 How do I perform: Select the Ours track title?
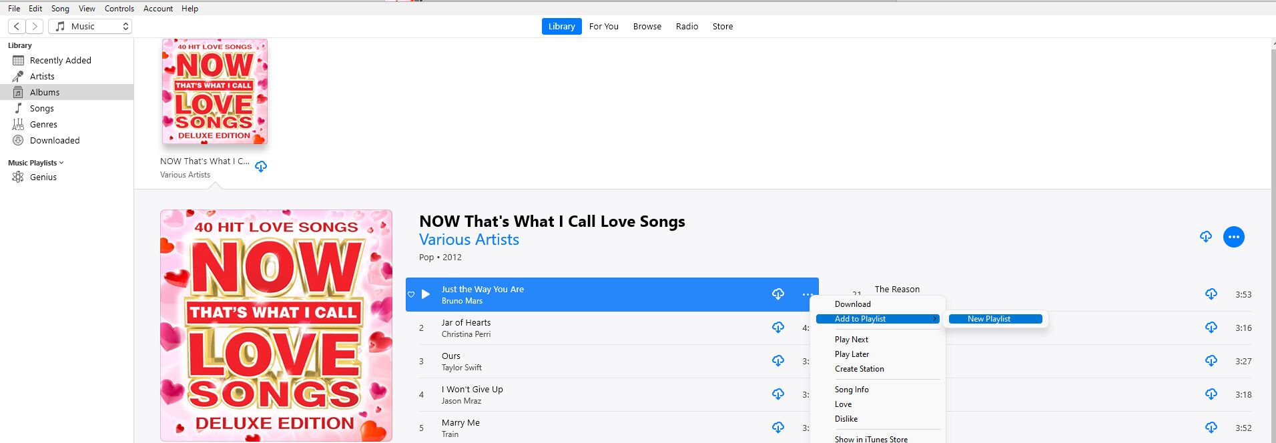point(451,356)
